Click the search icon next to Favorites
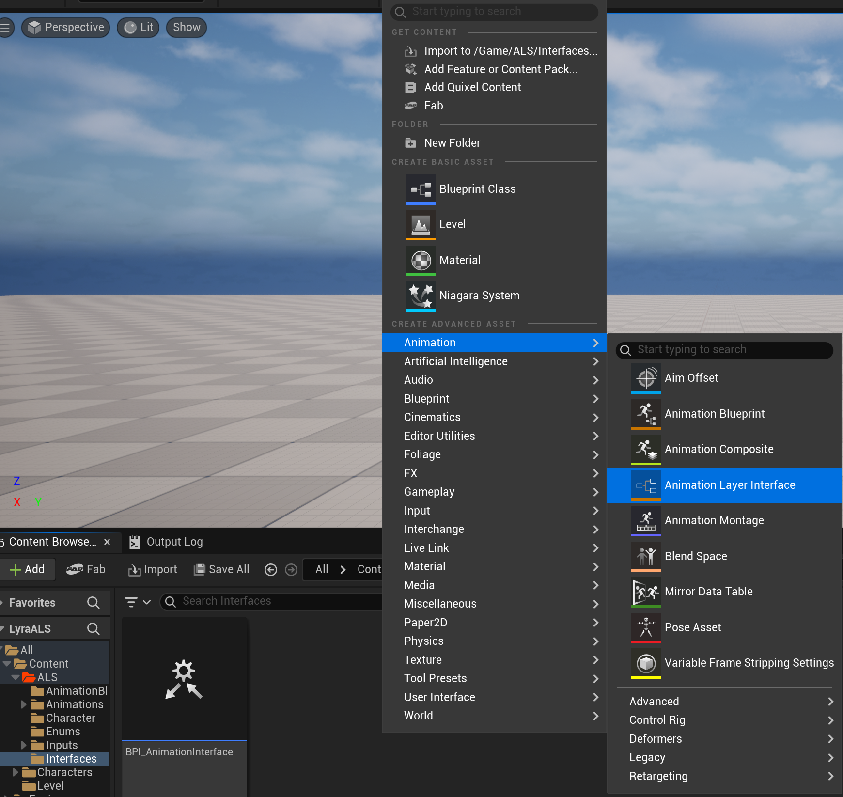Image resolution: width=843 pixels, height=797 pixels. pyautogui.click(x=93, y=603)
